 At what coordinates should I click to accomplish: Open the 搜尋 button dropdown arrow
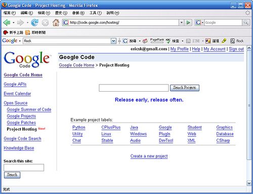tap(140, 41)
